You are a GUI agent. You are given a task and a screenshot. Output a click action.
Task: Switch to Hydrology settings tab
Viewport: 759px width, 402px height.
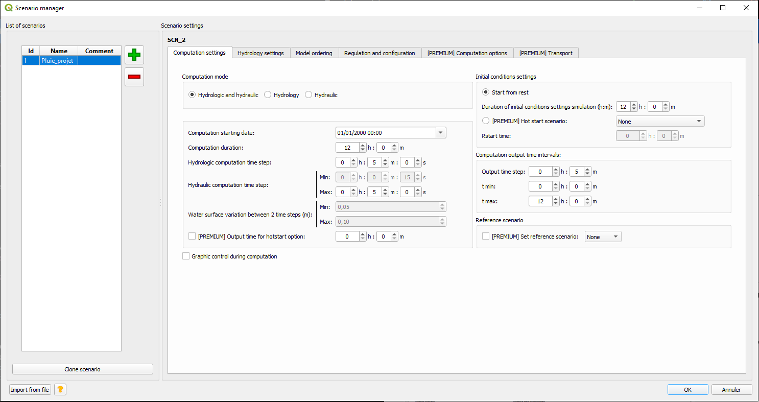260,53
